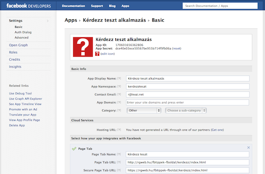Click the large red question mark app icon
Viewport: 265px width, 174px height.
click(83, 47)
